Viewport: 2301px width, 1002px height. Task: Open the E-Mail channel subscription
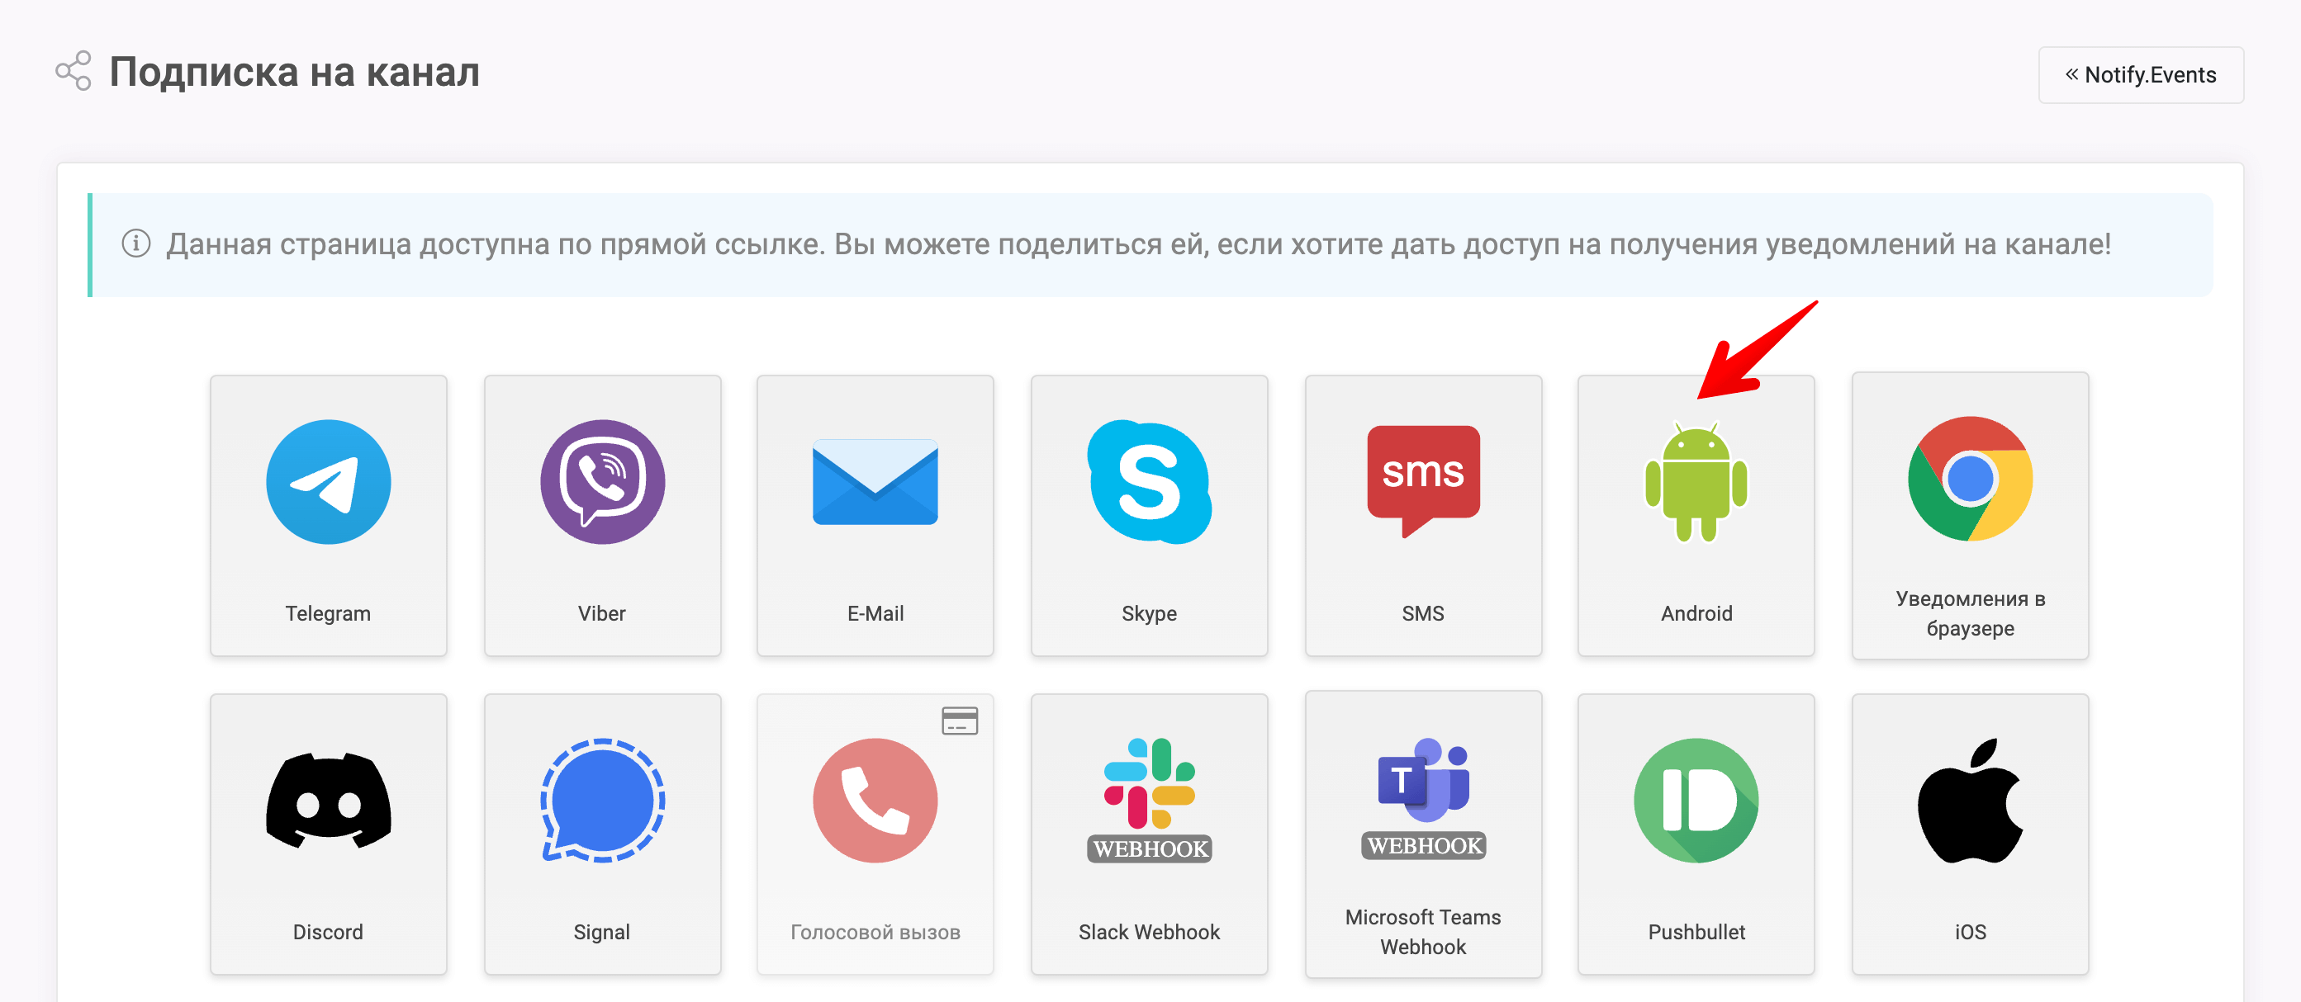click(875, 515)
